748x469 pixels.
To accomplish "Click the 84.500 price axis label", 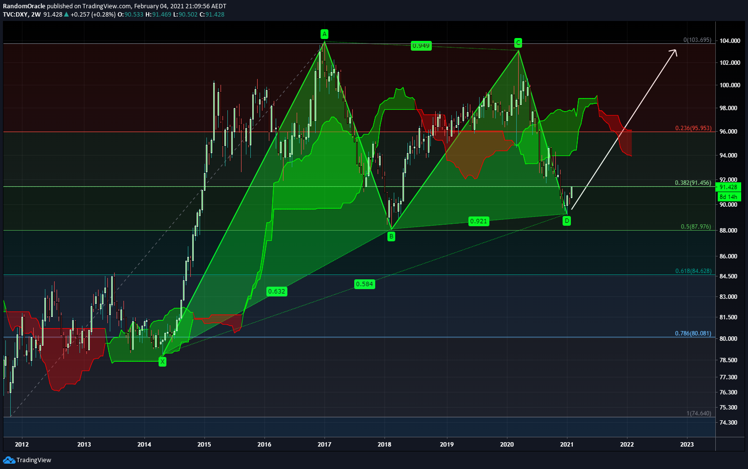I will [x=728, y=276].
